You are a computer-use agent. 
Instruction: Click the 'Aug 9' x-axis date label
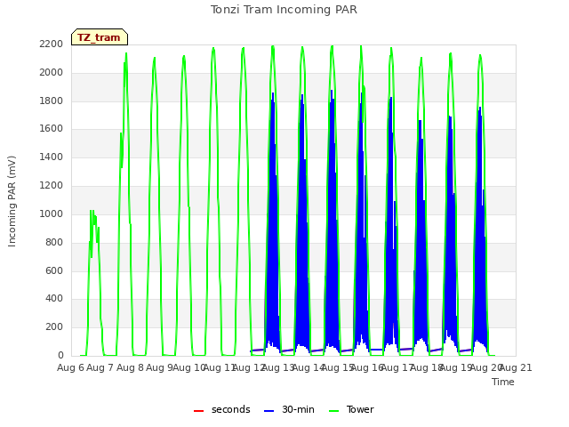pos(159,367)
